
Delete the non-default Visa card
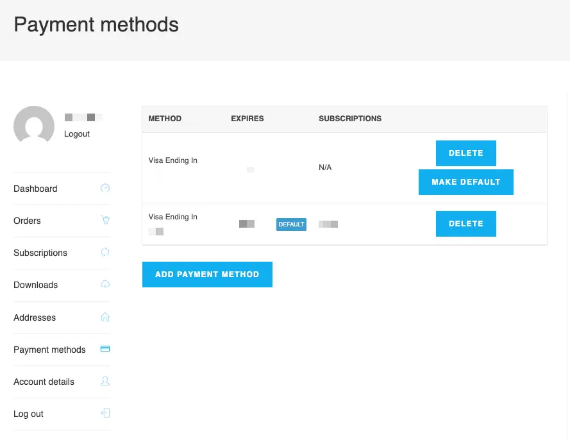pyautogui.click(x=465, y=153)
